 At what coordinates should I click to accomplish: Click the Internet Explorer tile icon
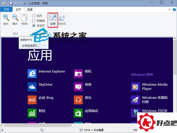tap(32, 74)
